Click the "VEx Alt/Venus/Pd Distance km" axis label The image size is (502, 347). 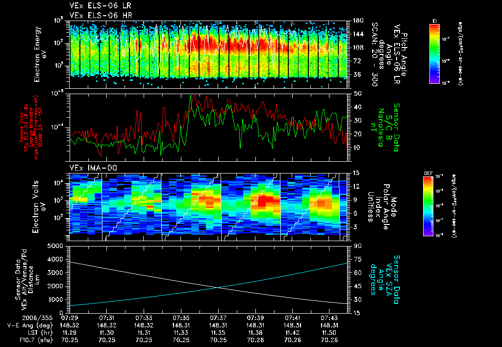[27, 279]
